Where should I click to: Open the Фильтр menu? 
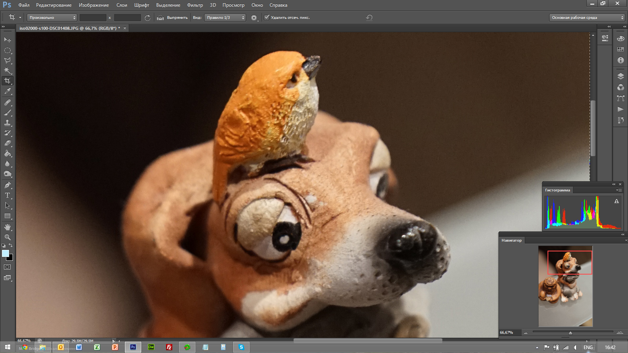coord(195,5)
